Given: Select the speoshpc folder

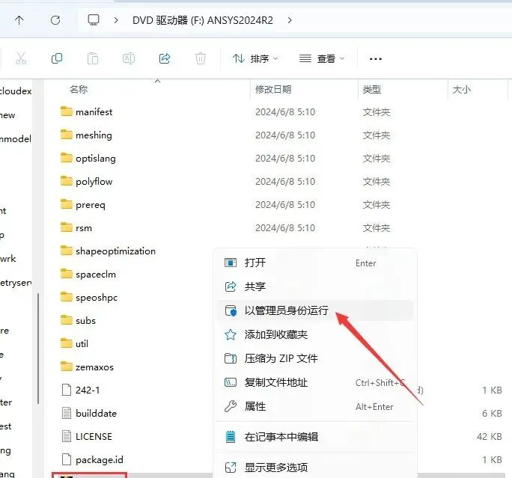Looking at the screenshot, I should click(89, 297).
